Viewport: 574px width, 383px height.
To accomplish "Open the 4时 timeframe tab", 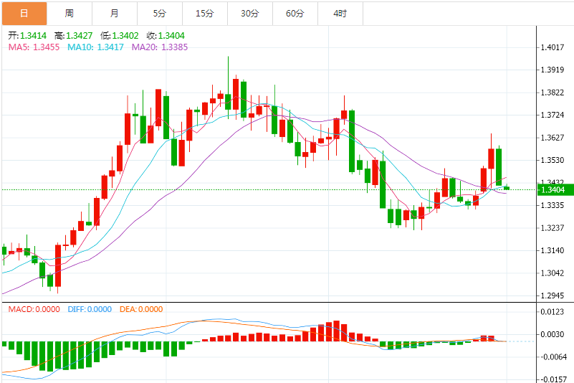I will (340, 14).
